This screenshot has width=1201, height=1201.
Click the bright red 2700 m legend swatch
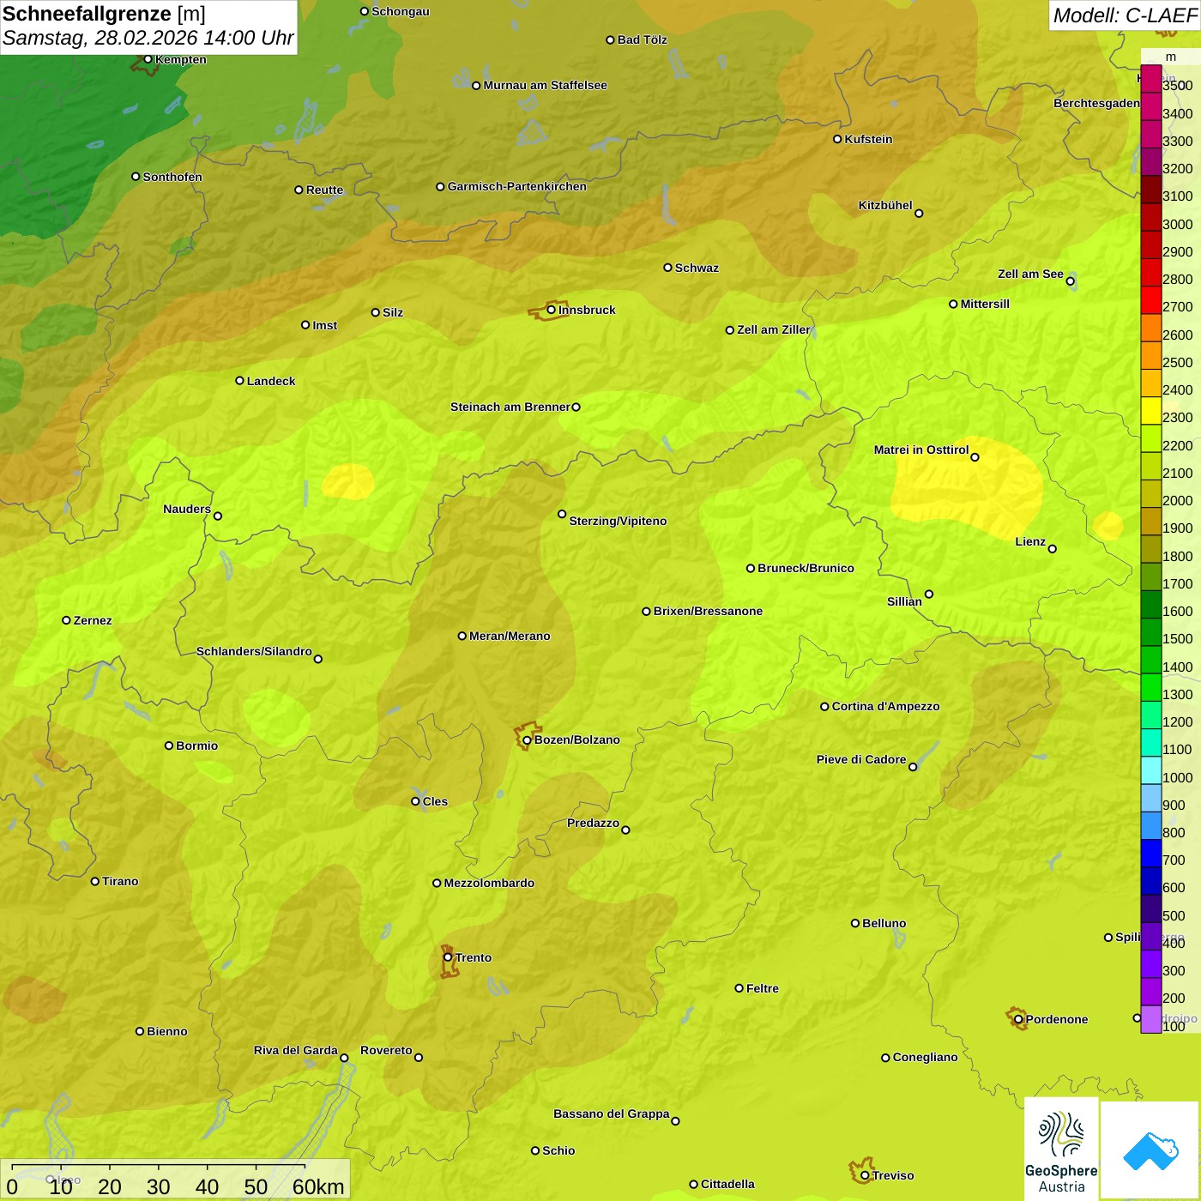coord(1151,300)
